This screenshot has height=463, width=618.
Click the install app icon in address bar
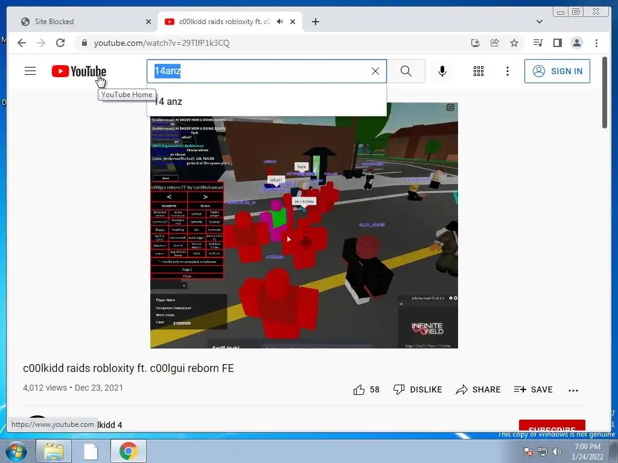(x=476, y=43)
